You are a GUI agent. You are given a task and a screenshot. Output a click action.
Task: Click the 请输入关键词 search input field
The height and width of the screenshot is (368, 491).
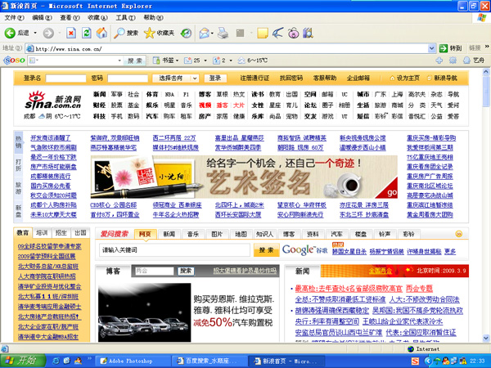173,249
